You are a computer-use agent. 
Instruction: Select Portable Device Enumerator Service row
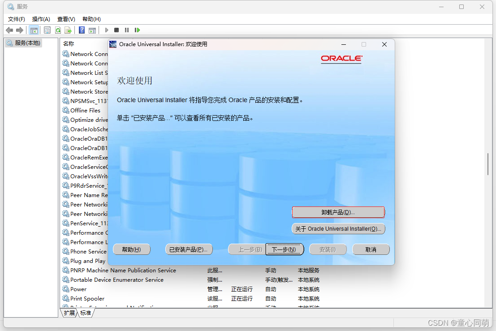pyautogui.click(x=117, y=280)
